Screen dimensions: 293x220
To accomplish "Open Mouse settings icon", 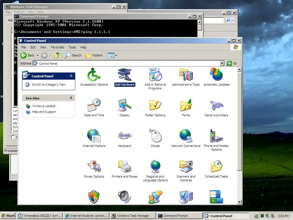I will [x=155, y=138].
